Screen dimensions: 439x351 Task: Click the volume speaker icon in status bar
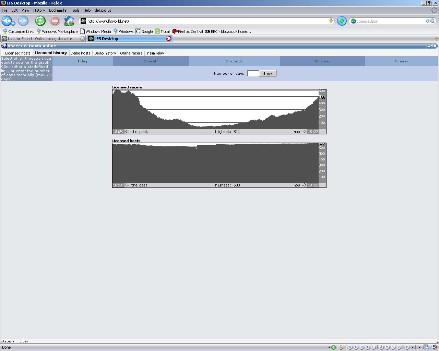tap(407, 347)
